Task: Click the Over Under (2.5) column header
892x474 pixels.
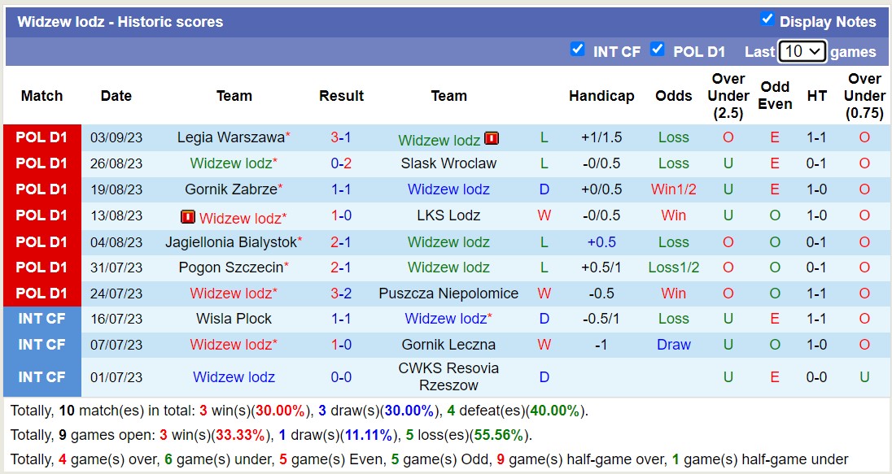Action: [728, 96]
